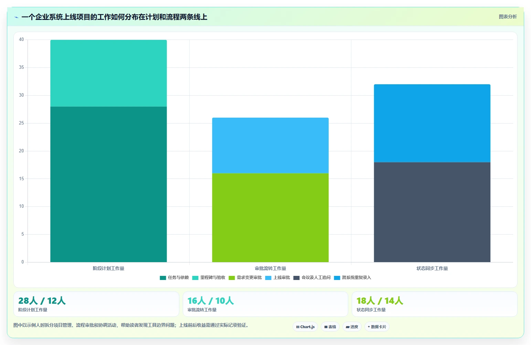This screenshot has height=345, width=531.
Task: Toggle the 上线审批 legend swatch
Action: pyautogui.click(x=268, y=278)
